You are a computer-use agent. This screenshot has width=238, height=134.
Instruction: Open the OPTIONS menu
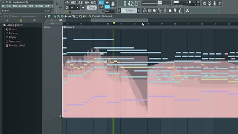pyautogui.click(x=39, y=6)
